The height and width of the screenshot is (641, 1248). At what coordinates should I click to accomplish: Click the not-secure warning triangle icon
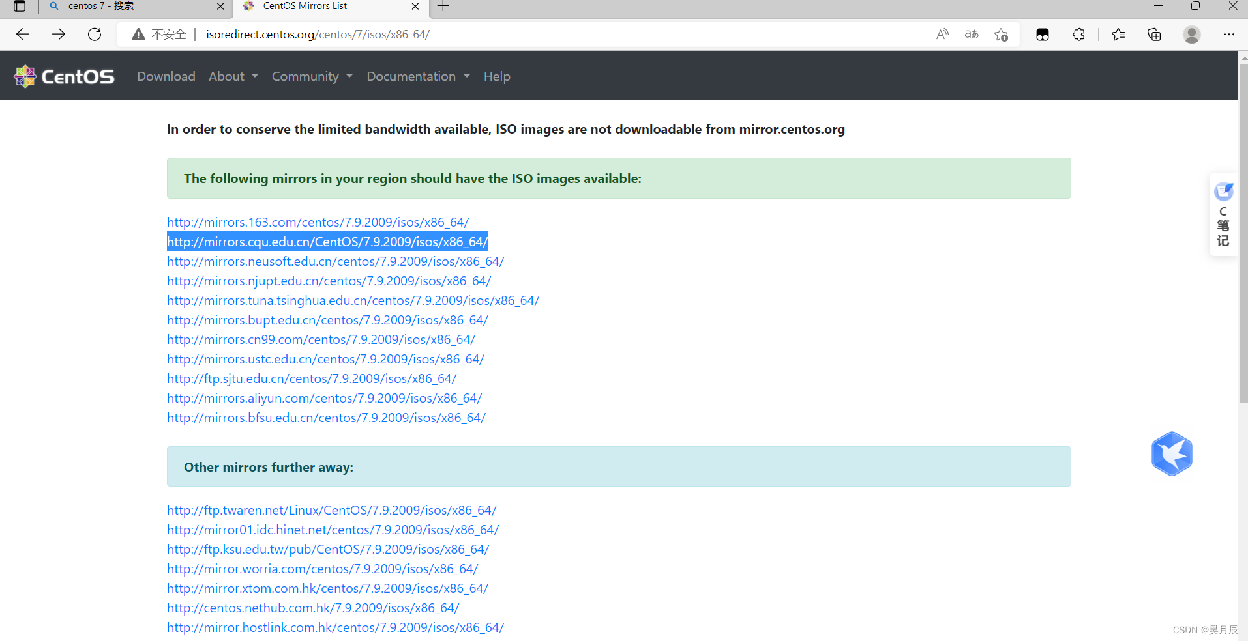tap(138, 35)
